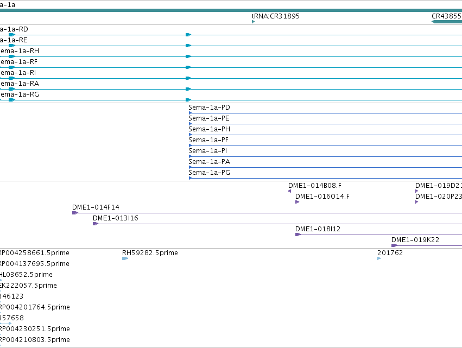462x348 pixels.
Task: Select the DME1-020P23 label
Action: [439, 197]
